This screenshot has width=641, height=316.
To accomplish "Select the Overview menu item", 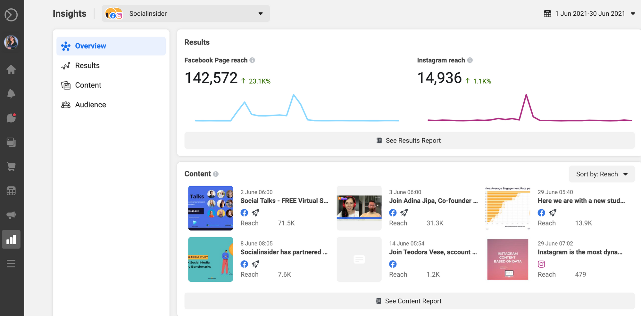I will click(x=111, y=46).
